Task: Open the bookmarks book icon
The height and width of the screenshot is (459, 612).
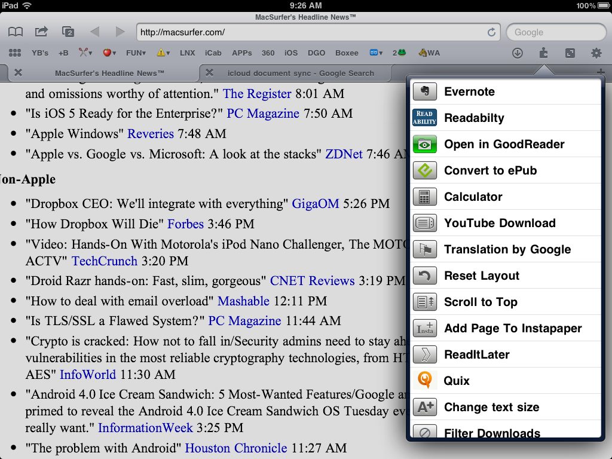Action: 16,32
